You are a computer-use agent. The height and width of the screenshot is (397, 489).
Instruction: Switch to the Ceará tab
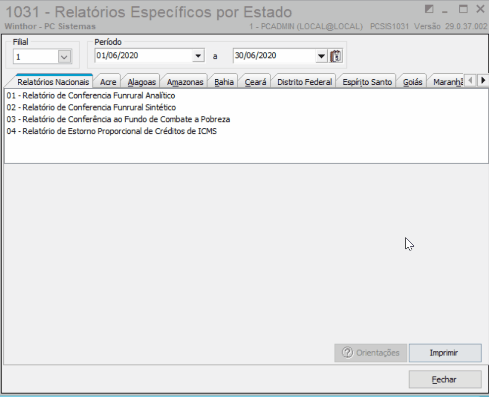(x=255, y=82)
